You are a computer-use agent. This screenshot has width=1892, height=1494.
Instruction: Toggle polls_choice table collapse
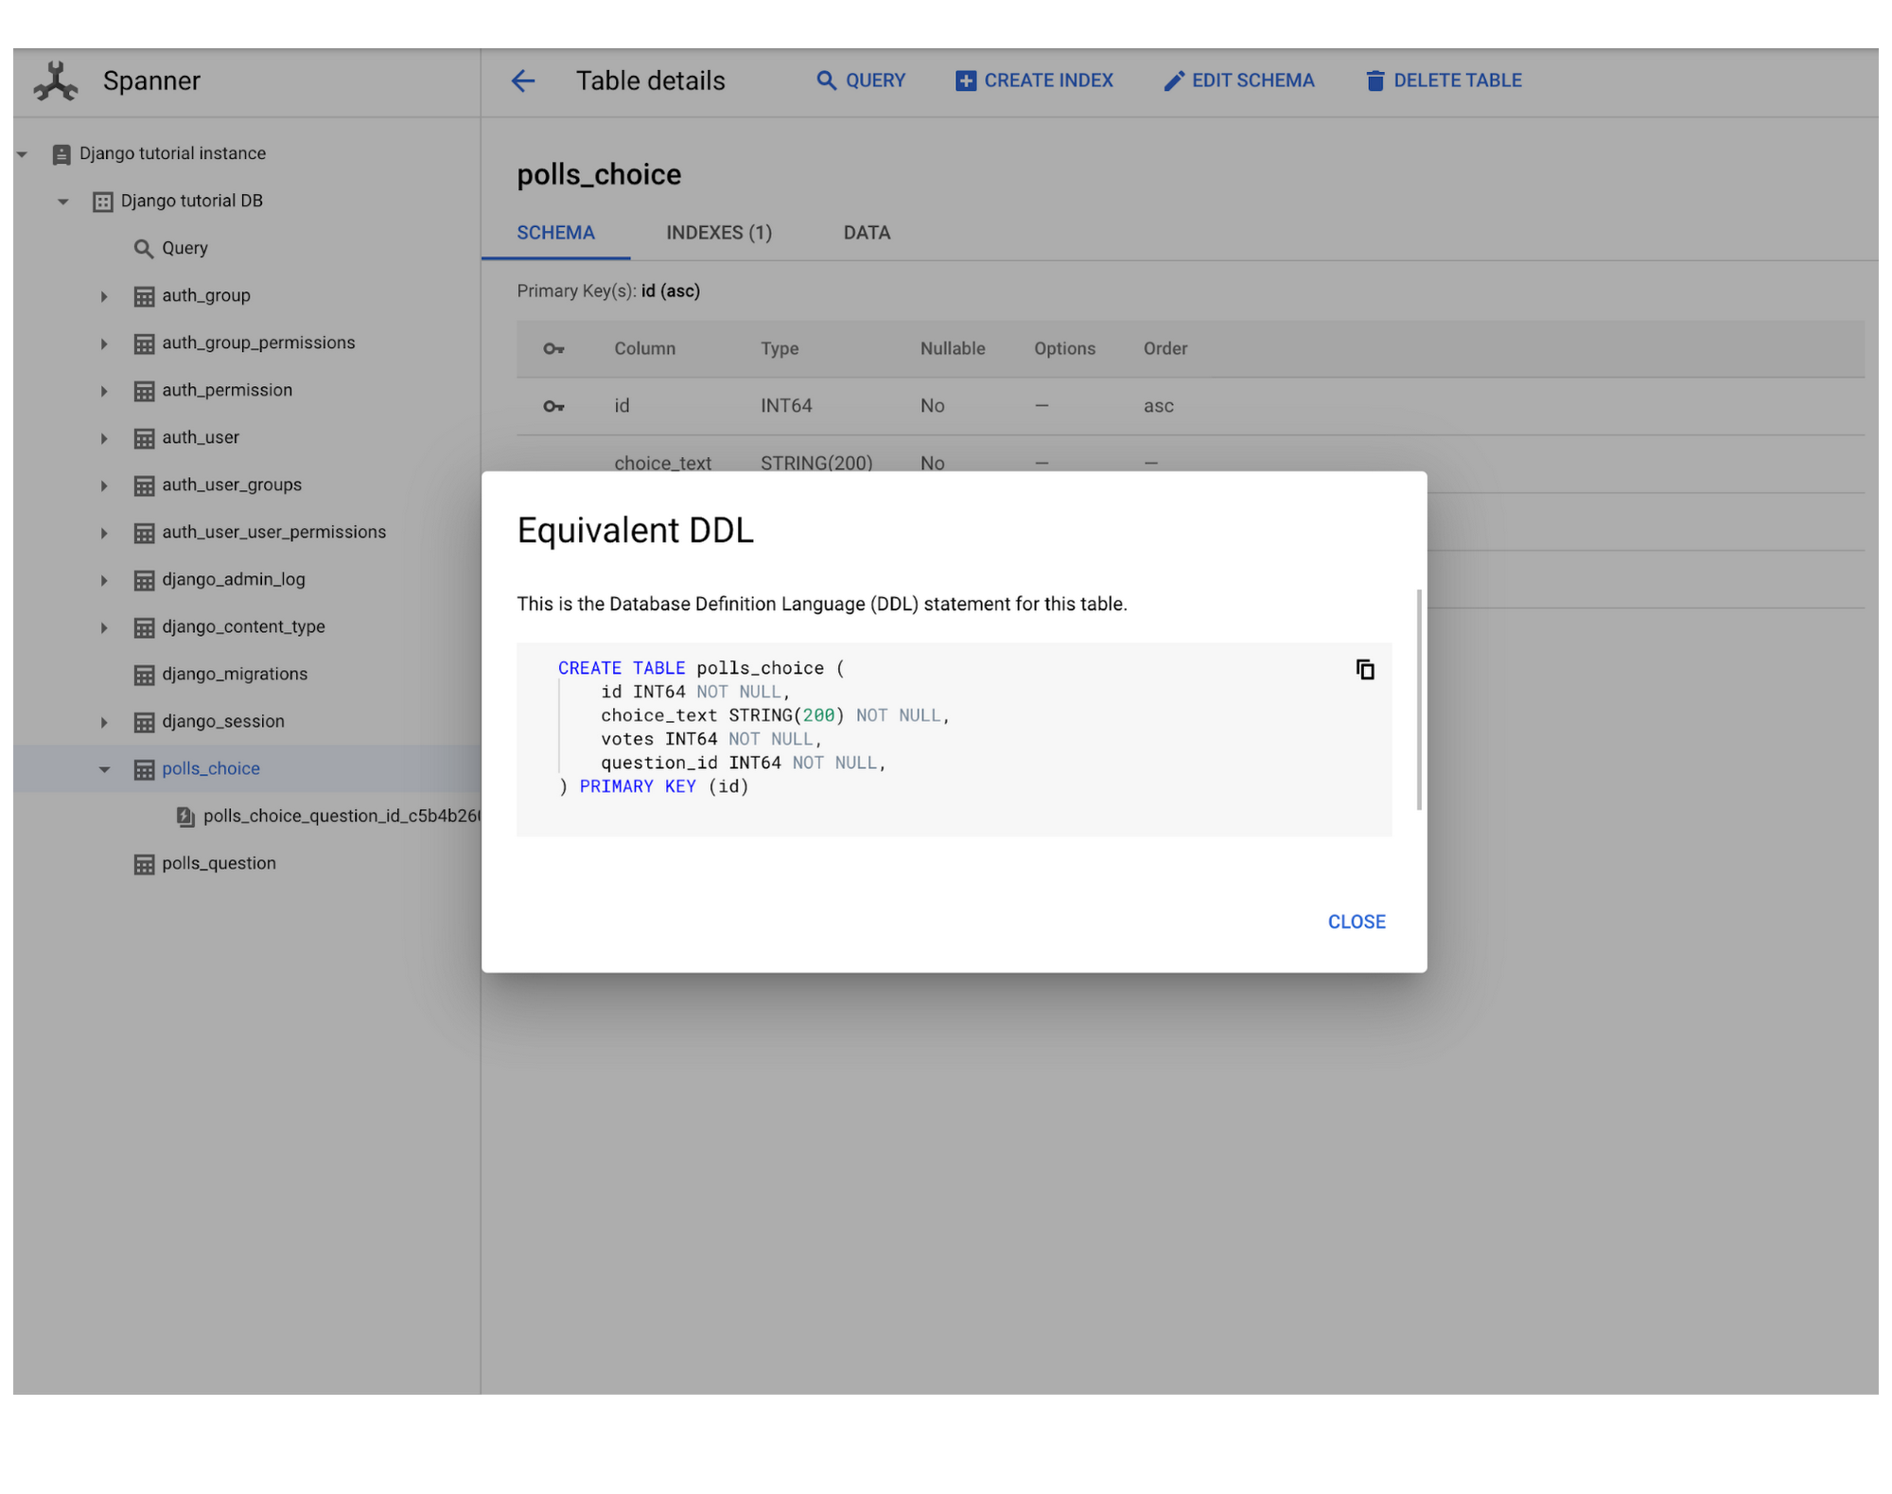103,767
